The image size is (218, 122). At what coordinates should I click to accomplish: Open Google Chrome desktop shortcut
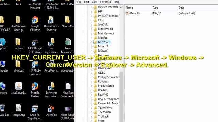(35, 20)
